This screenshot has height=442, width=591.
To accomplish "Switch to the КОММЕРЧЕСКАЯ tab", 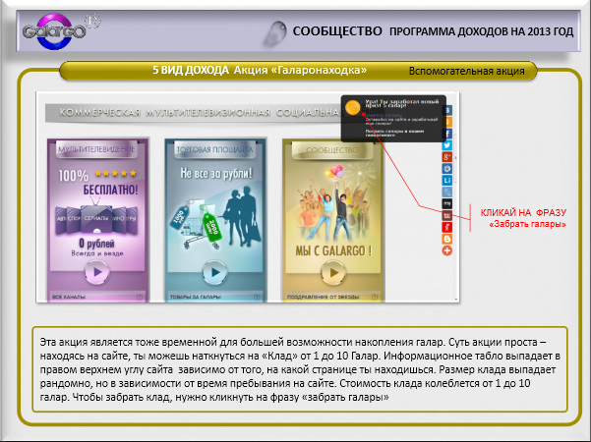I will point(100,113).
